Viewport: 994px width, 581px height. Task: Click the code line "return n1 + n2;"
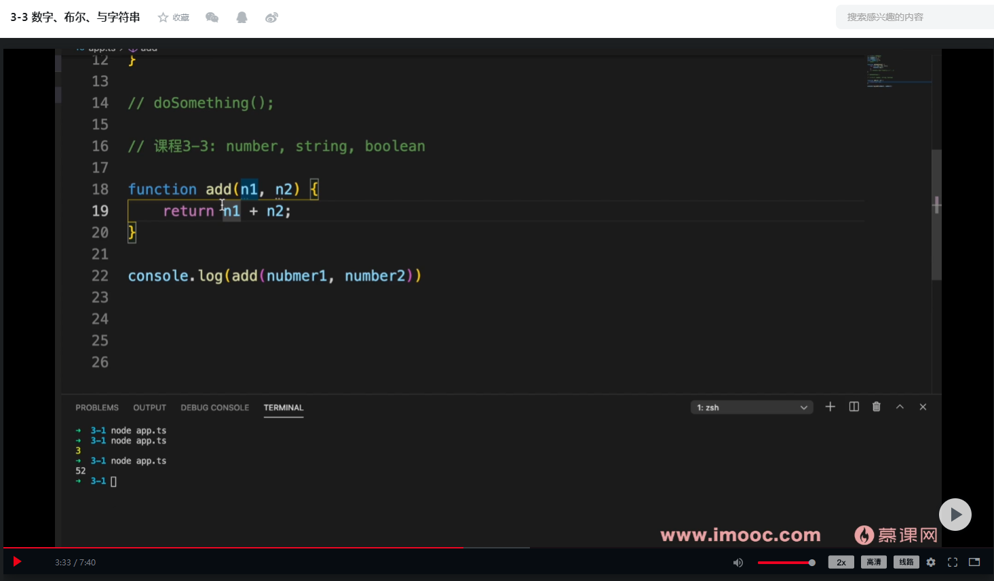tap(227, 211)
